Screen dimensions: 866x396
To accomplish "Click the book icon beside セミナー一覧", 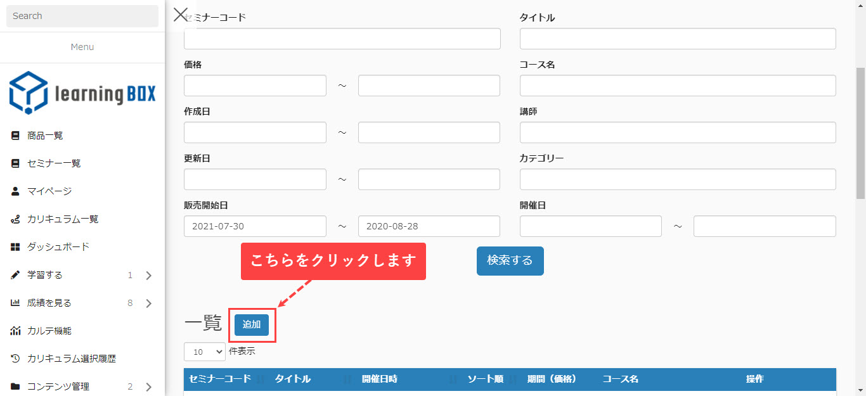I will (x=15, y=163).
